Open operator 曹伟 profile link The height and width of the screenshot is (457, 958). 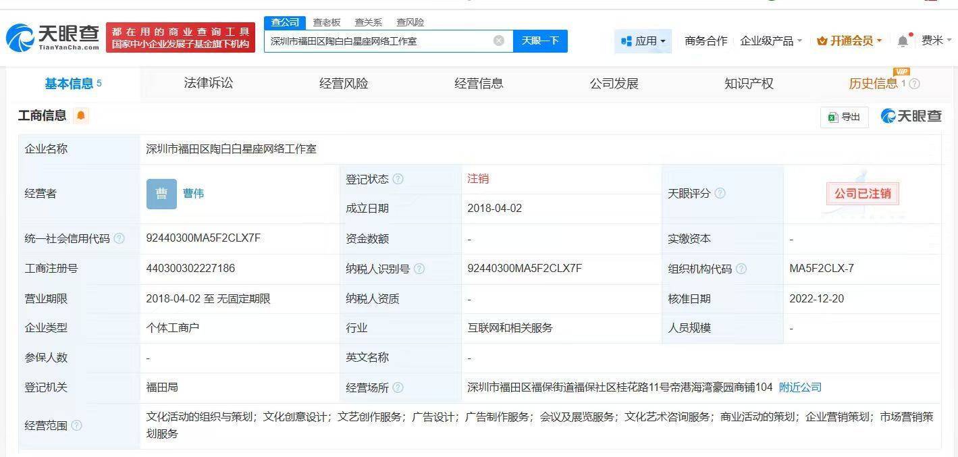click(193, 194)
